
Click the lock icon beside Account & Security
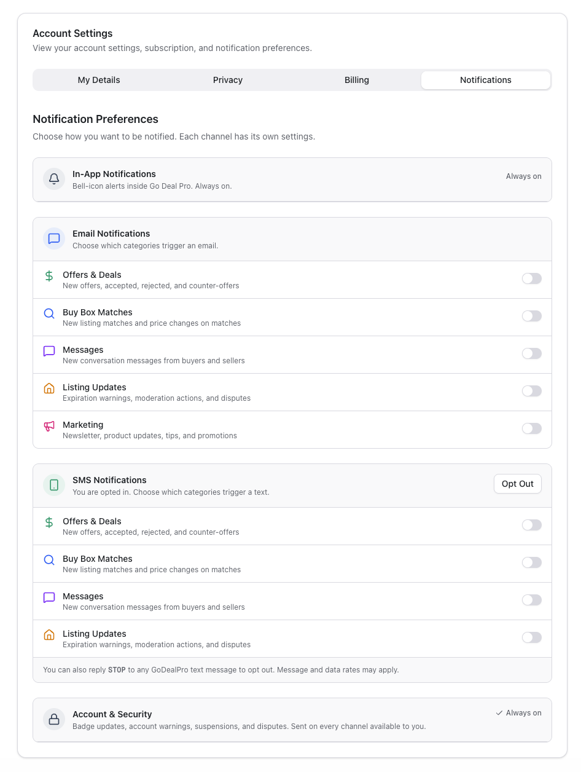(54, 719)
